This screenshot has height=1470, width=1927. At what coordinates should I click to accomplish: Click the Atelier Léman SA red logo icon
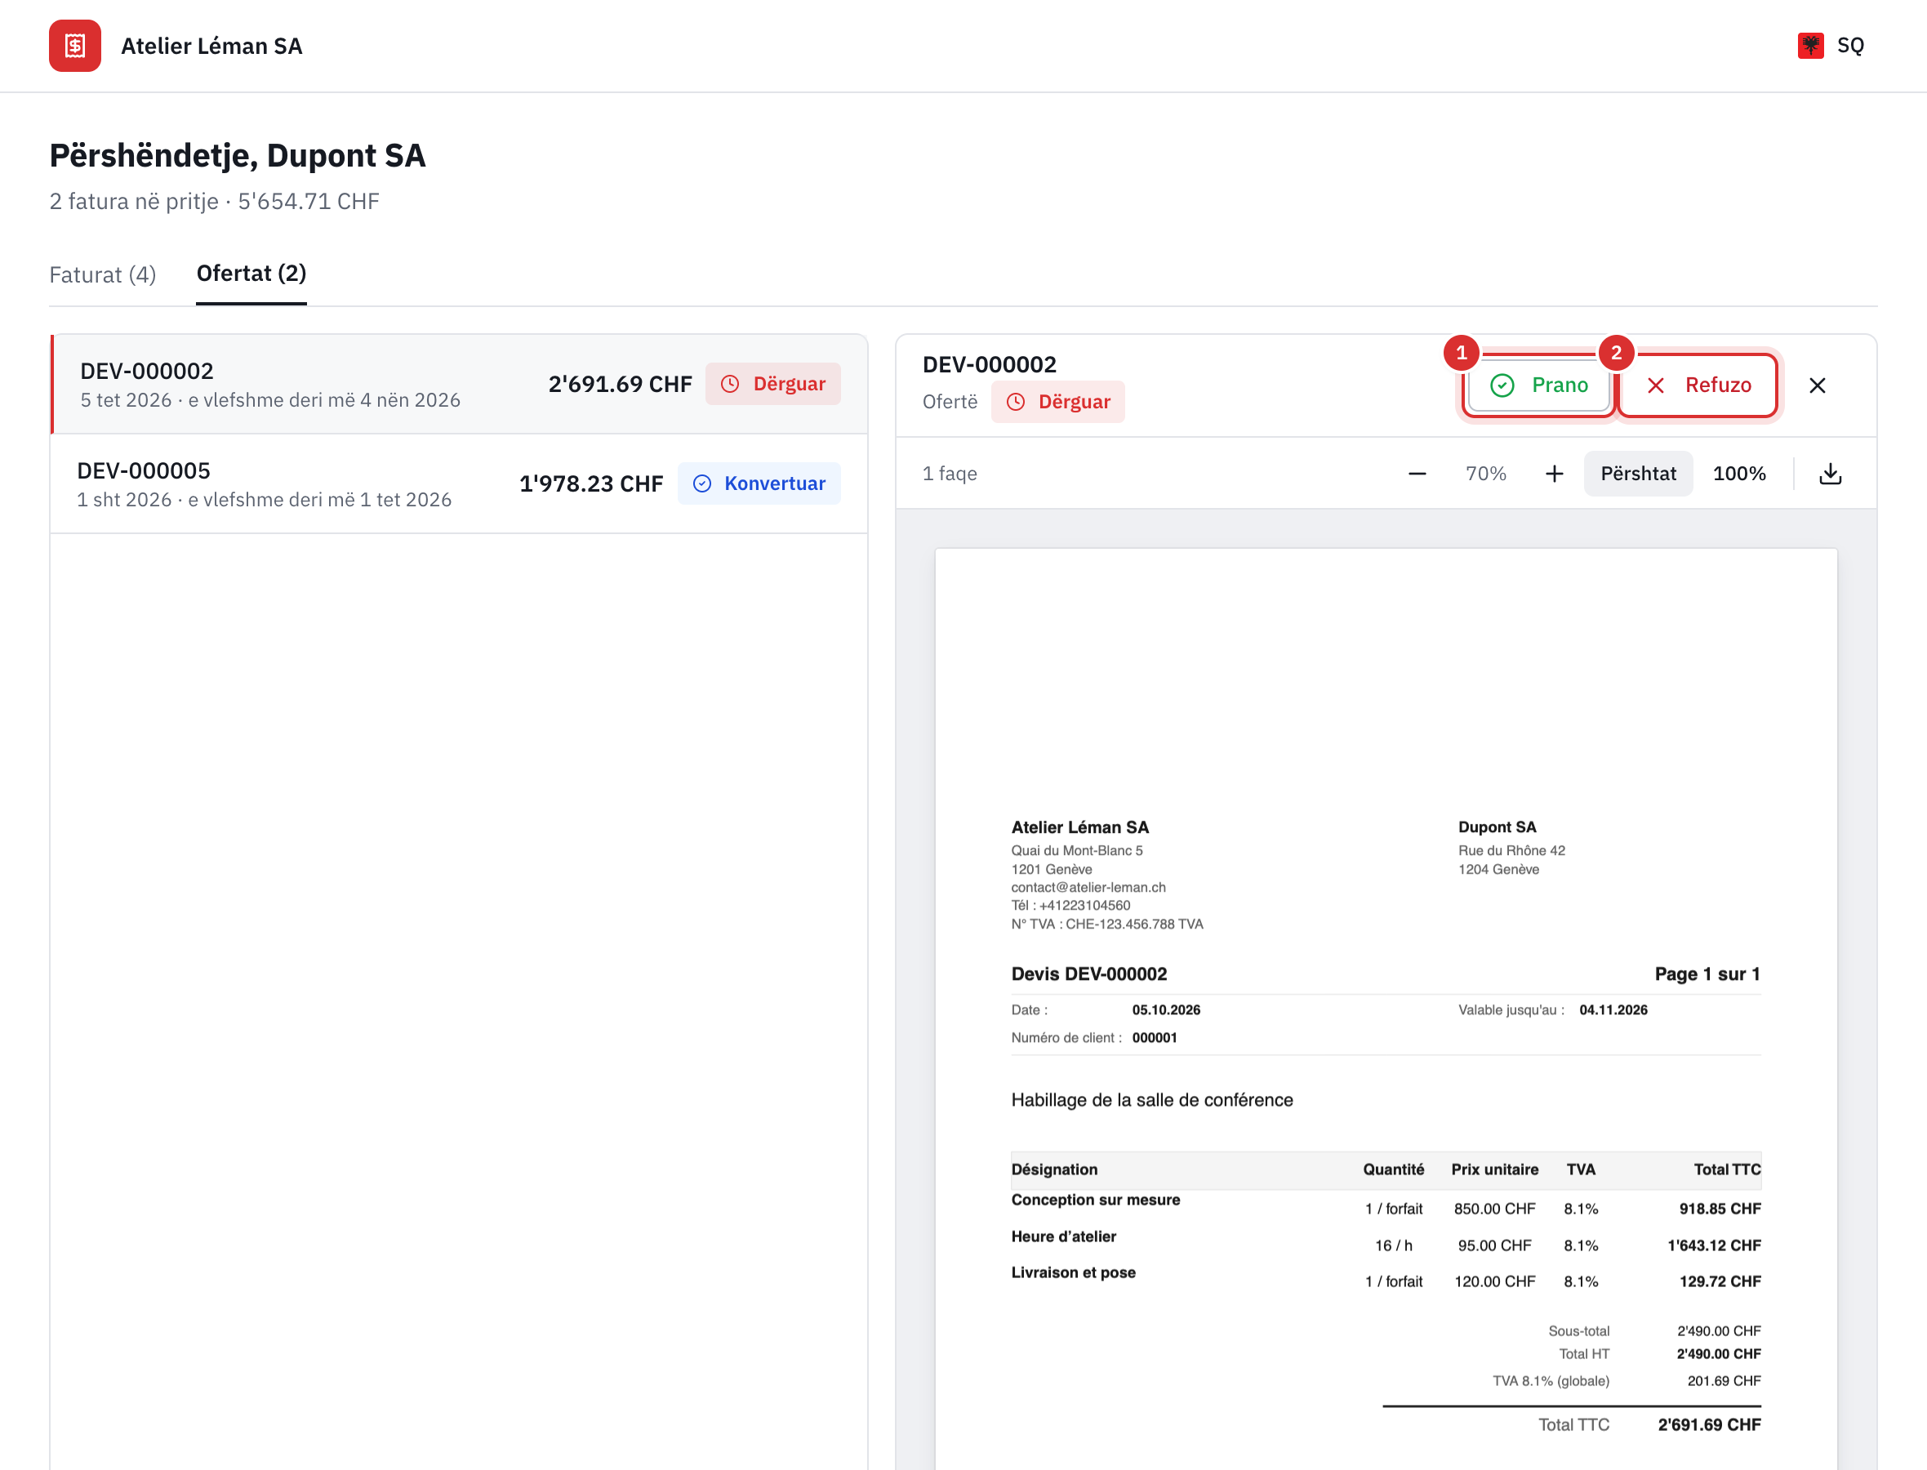[75, 46]
